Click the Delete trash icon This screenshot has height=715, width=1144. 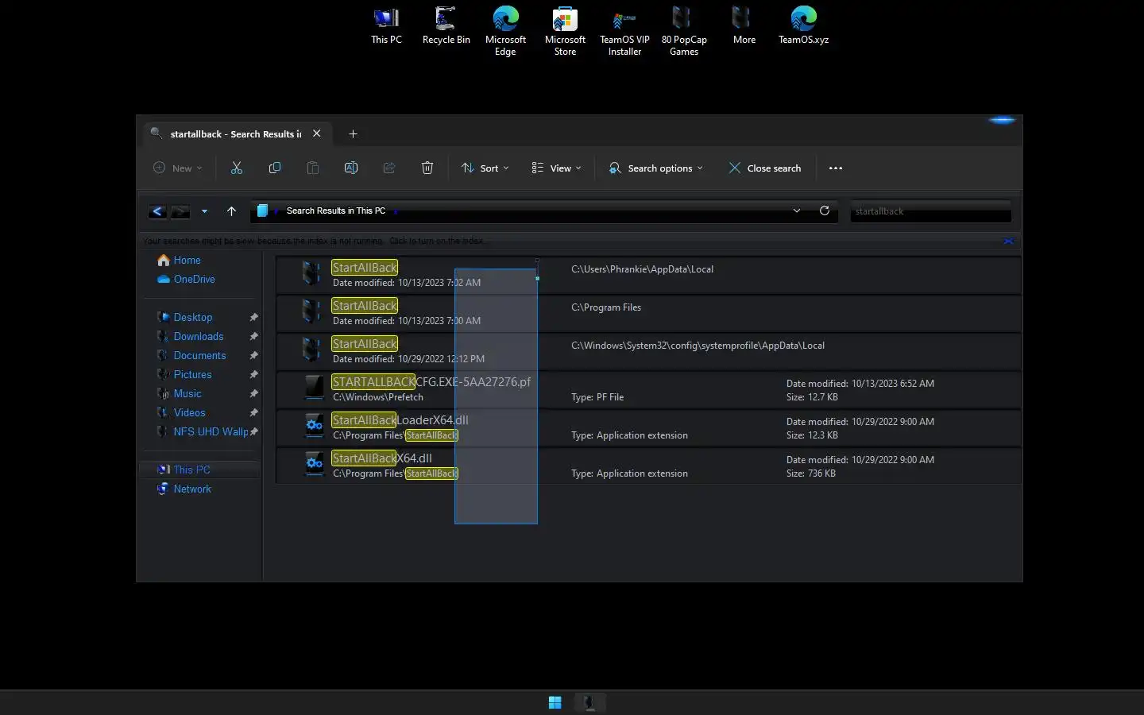pos(427,168)
